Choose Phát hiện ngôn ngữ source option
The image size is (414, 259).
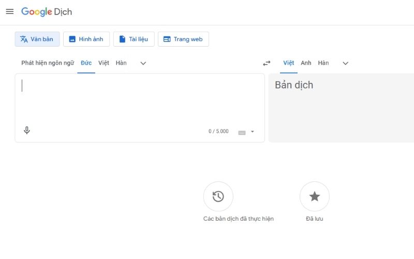(48, 63)
